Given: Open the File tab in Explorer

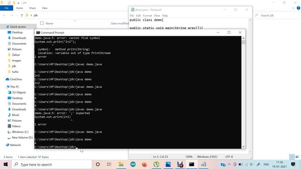Looking at the screenshot, I should click(x=7, y=8).
